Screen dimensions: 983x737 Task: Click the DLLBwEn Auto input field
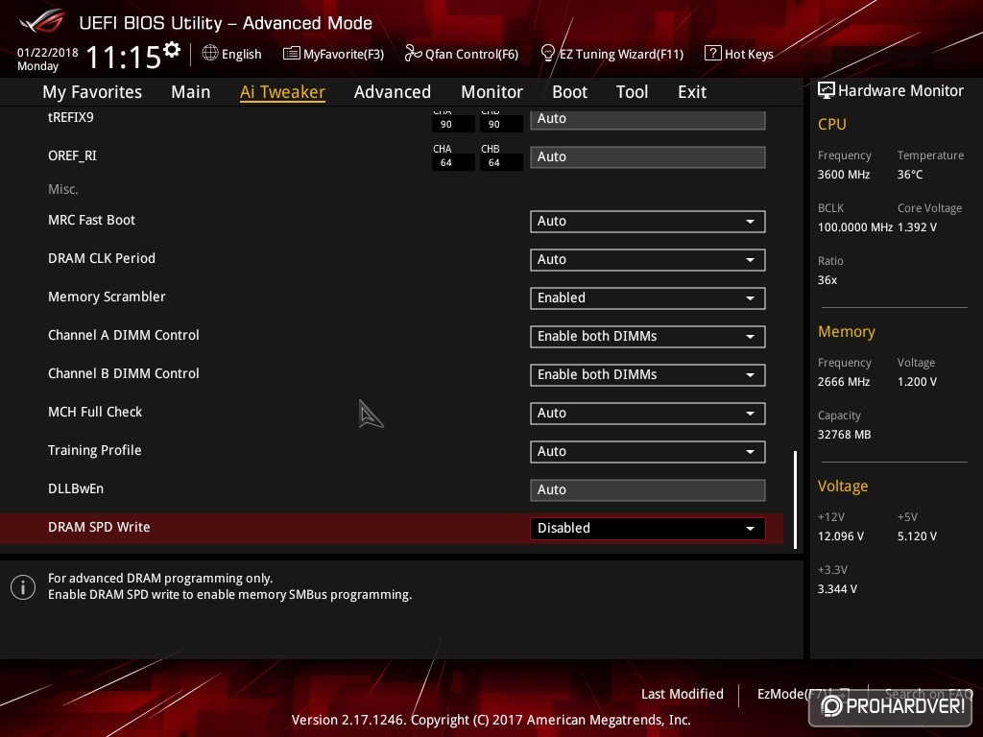pos(648,490)
